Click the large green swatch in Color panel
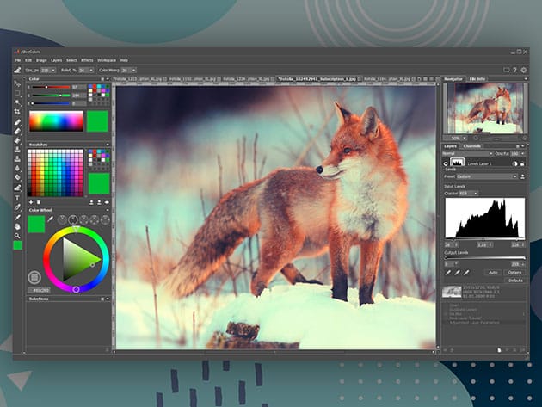Image resolution: width=542 pixels, height=407 pixels. pos(97,120)
